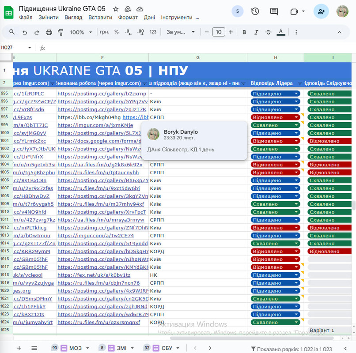Open the zoom 100% dropdown
The width and height of the screenshot is (356, 353).
click(x=81, y=32)
